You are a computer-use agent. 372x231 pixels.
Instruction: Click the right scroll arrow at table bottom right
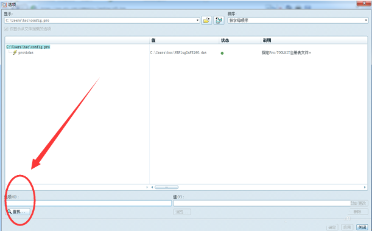[365, 187]
